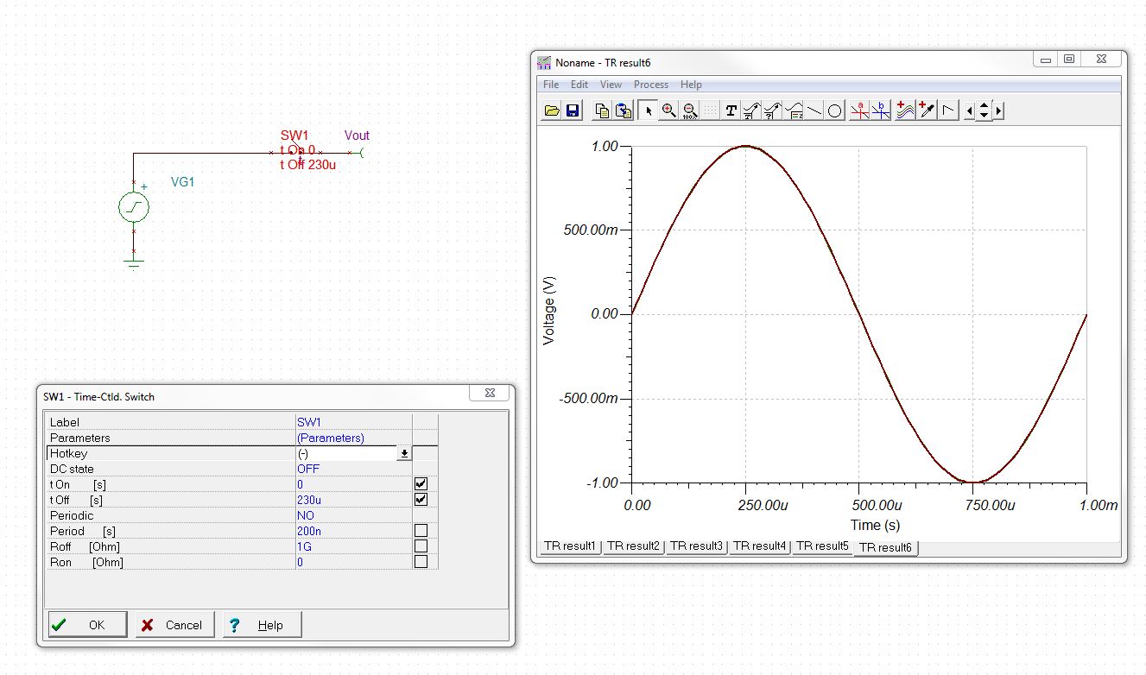This screenshot has height=675, width=1146.
Task: Select the pointer/cursor tool
Action: 649,110
